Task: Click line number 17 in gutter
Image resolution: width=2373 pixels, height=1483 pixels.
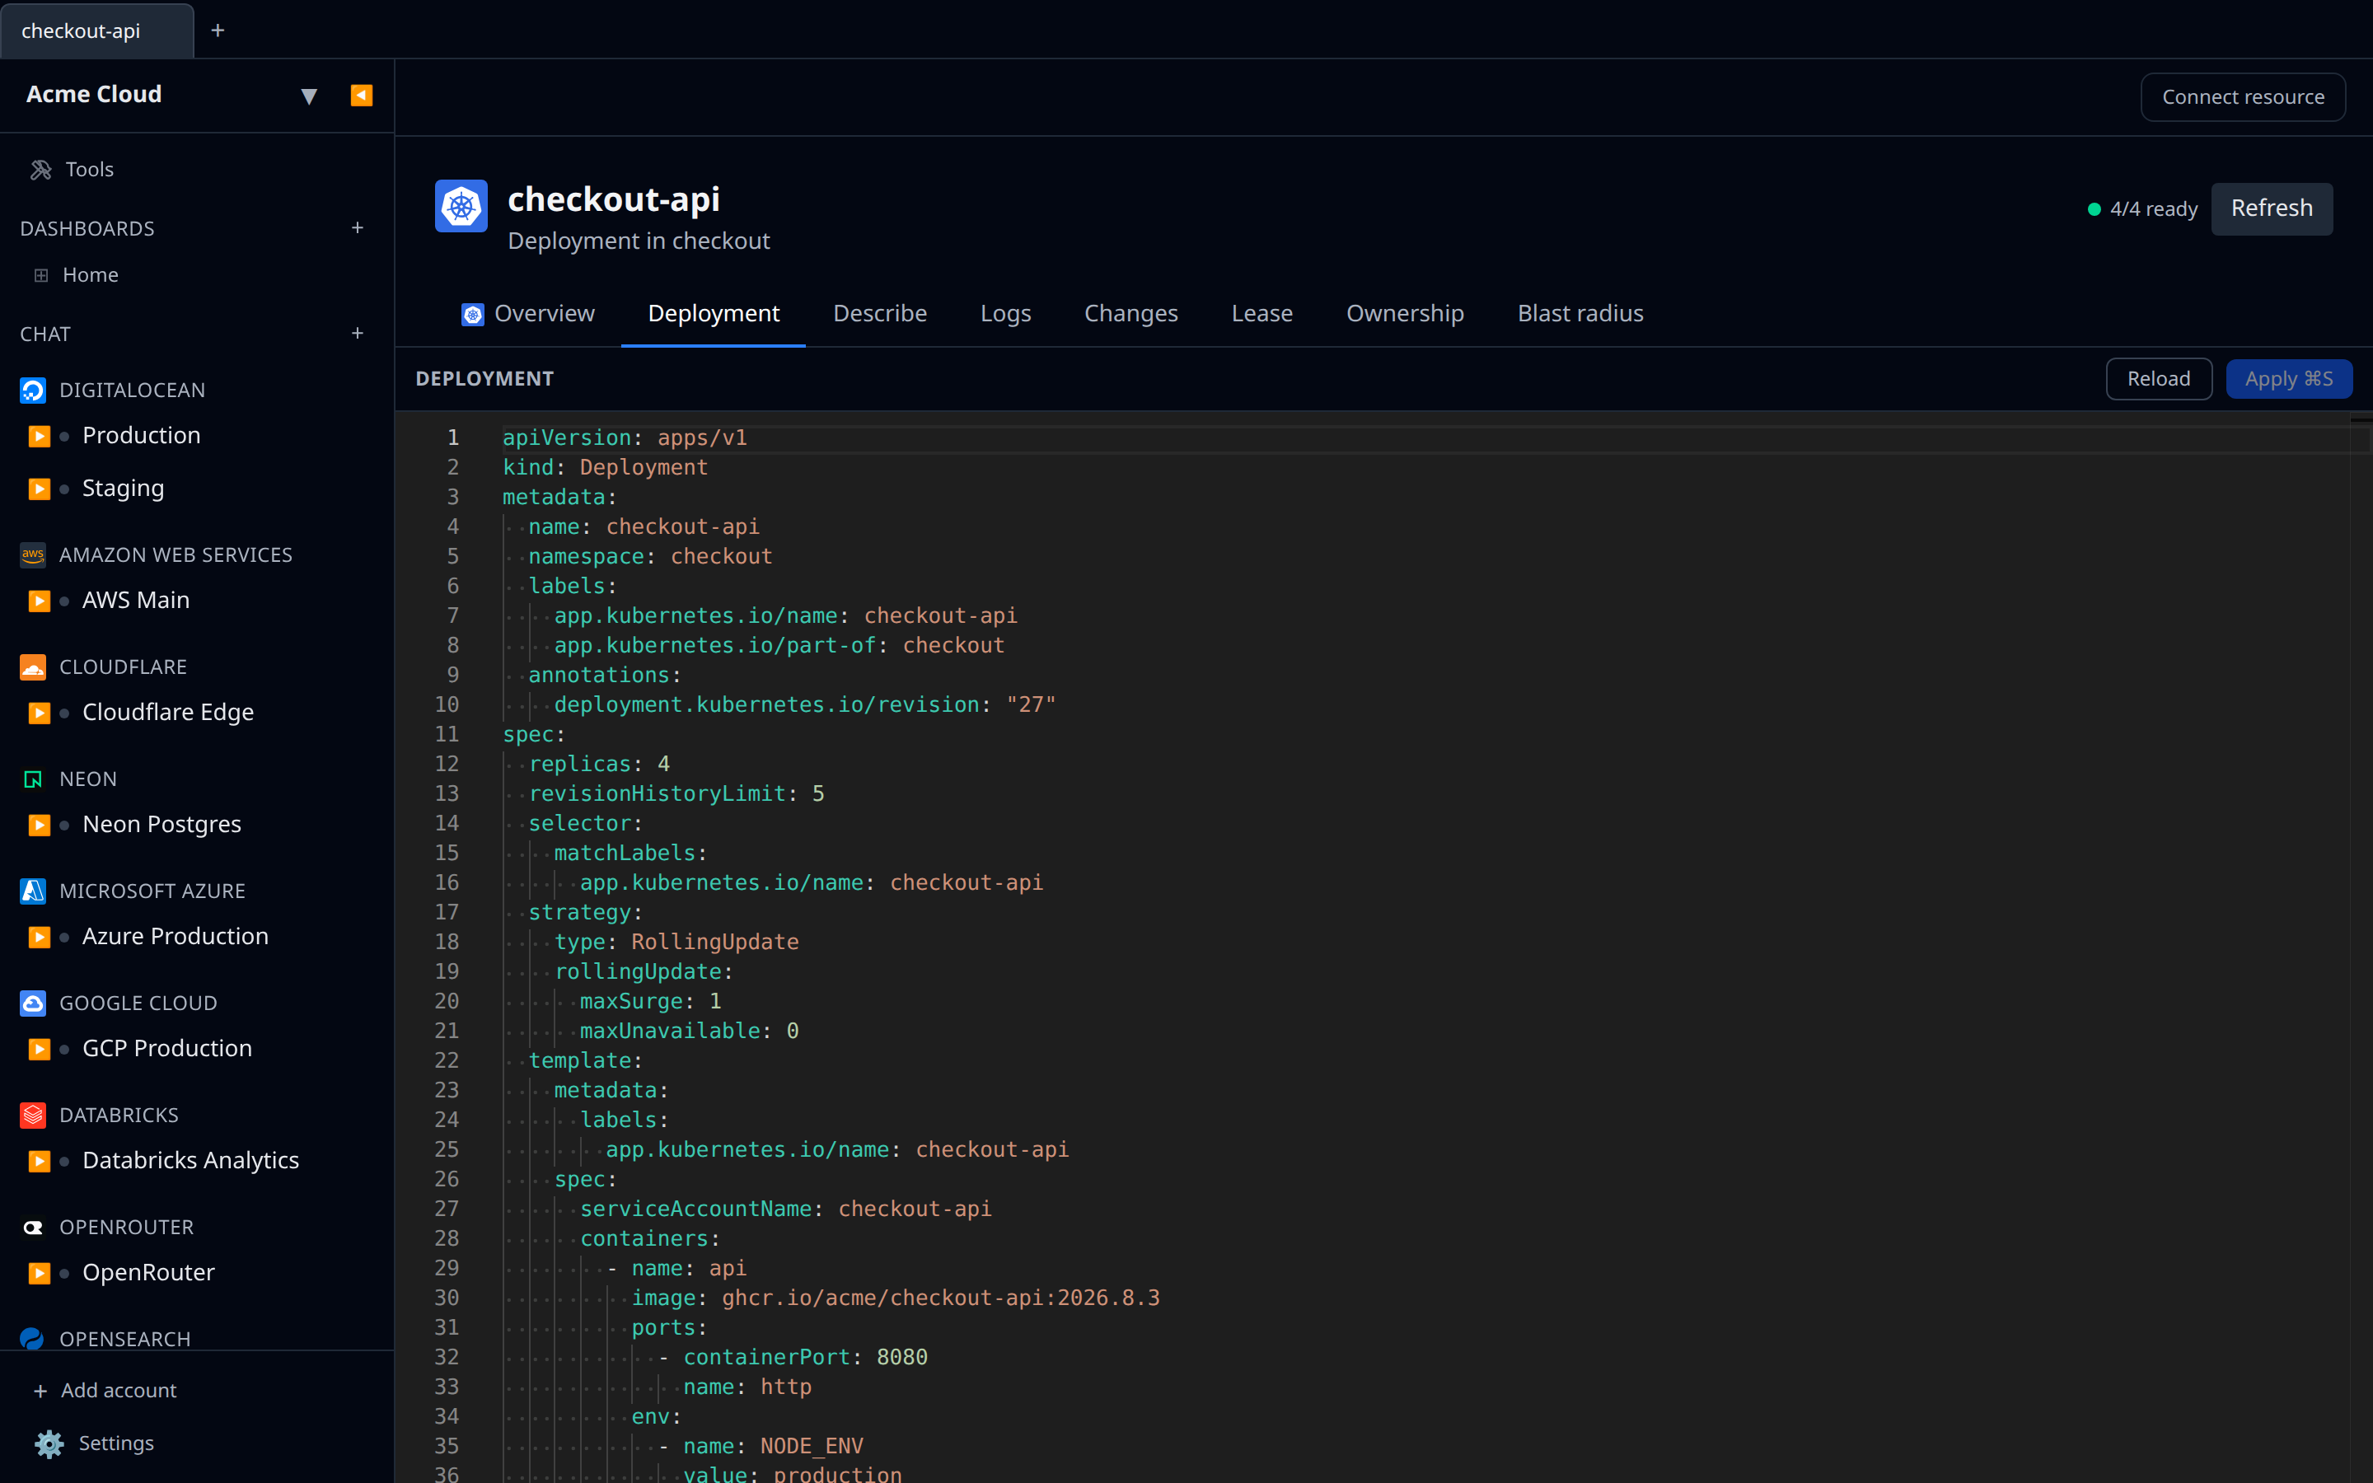Action: click(x=446, y=912)
